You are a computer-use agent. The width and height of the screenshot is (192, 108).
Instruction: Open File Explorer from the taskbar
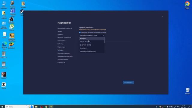tap(36, 107)
